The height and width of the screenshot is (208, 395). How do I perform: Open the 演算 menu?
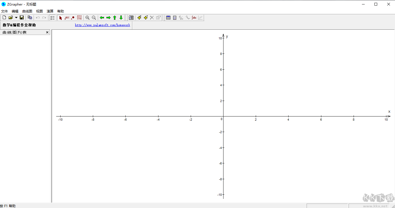[50, 11]
